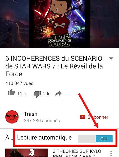Open the Trash channel avatar
The height and width of the screenshot is (157, 119).
pyautogui.click(x=12, y=117)
